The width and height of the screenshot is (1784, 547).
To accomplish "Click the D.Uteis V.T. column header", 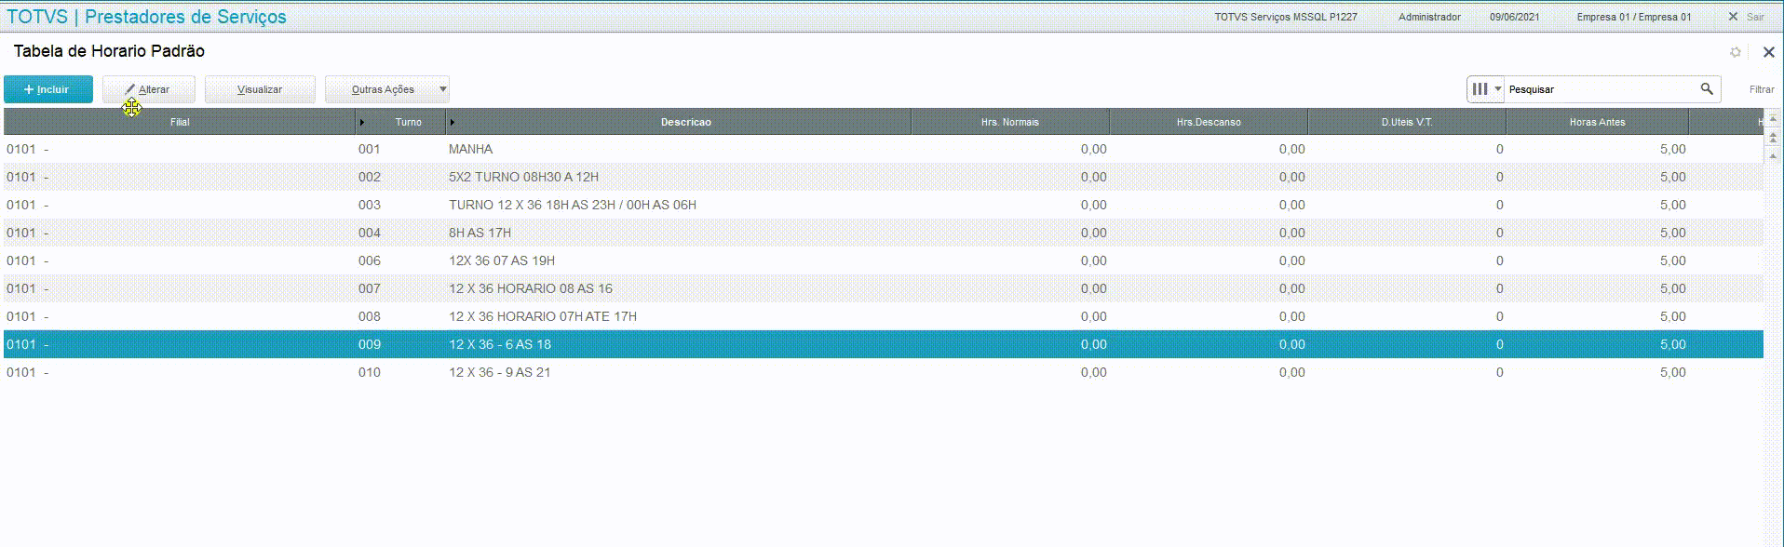I will coord(1407,122).
